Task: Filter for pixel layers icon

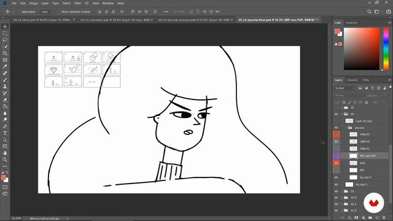Action: click(360, 88)
